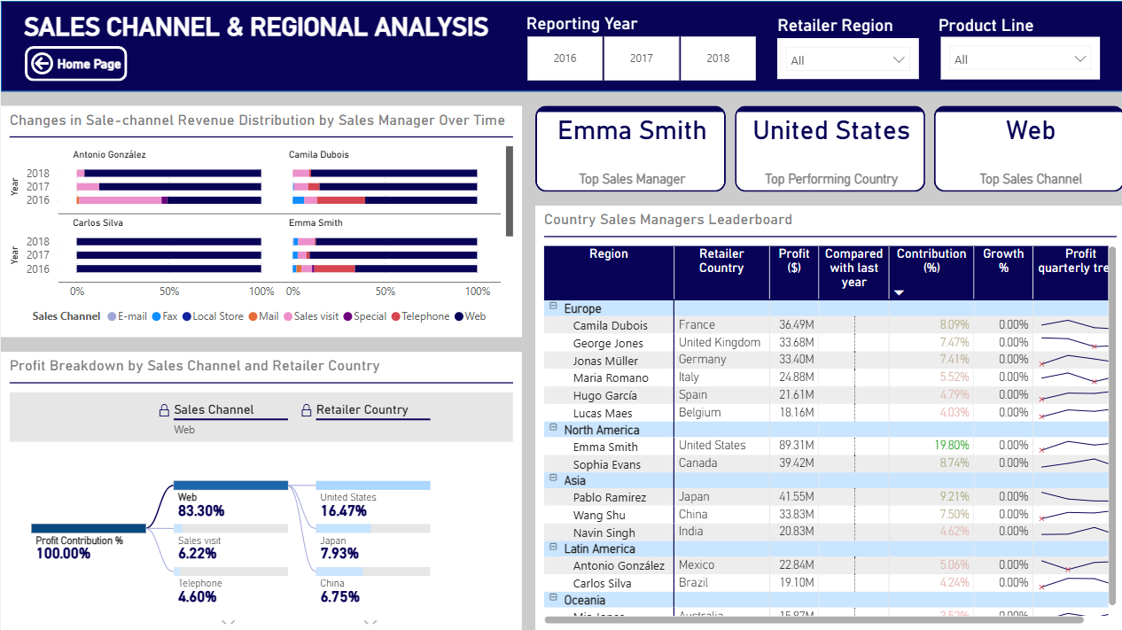
Task: Collapse the Europe region group
Action: (553, 307)
